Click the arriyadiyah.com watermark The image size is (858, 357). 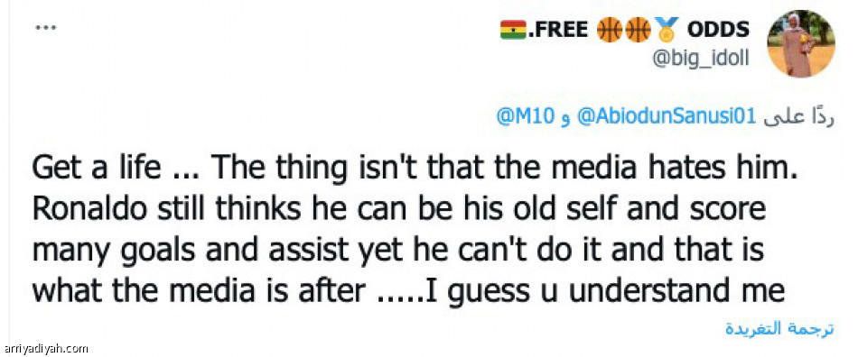[x=45, y=349]
